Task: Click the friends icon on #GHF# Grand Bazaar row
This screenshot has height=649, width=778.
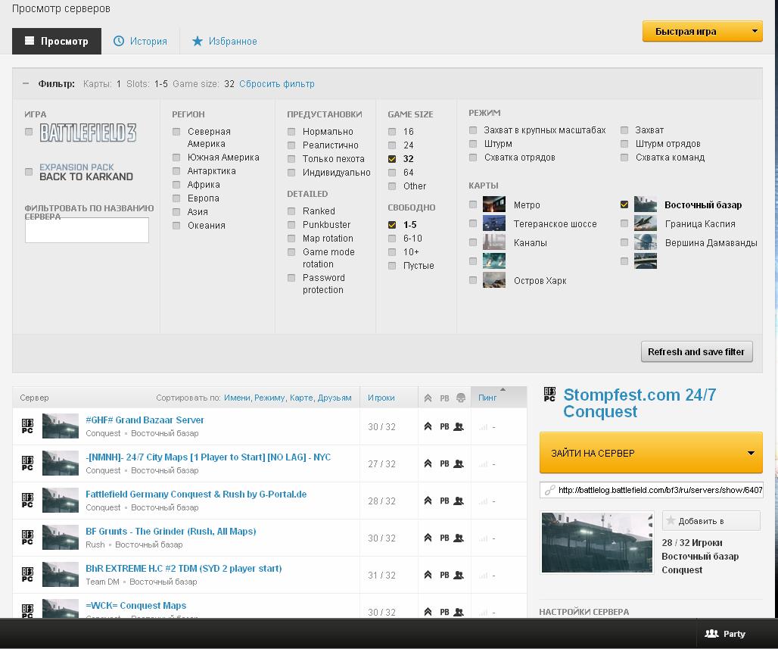Action: (459, 427)
